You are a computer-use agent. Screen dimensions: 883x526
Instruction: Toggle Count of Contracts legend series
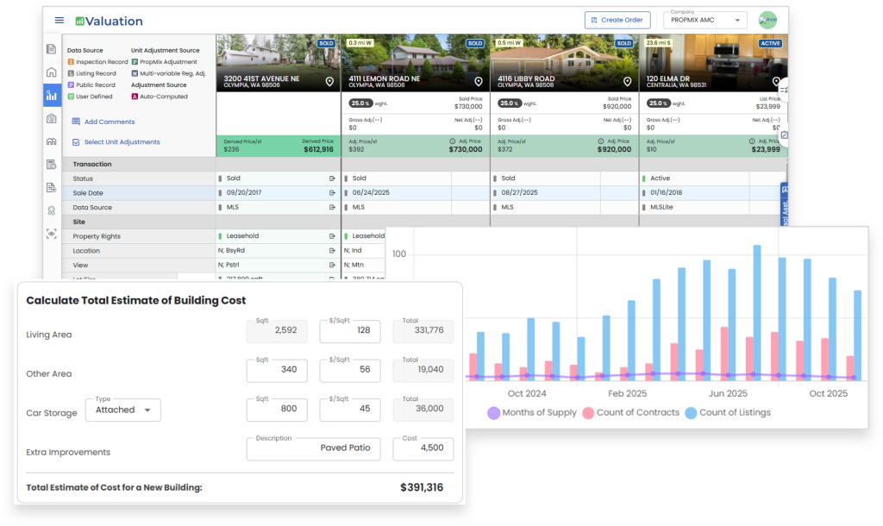589,413
